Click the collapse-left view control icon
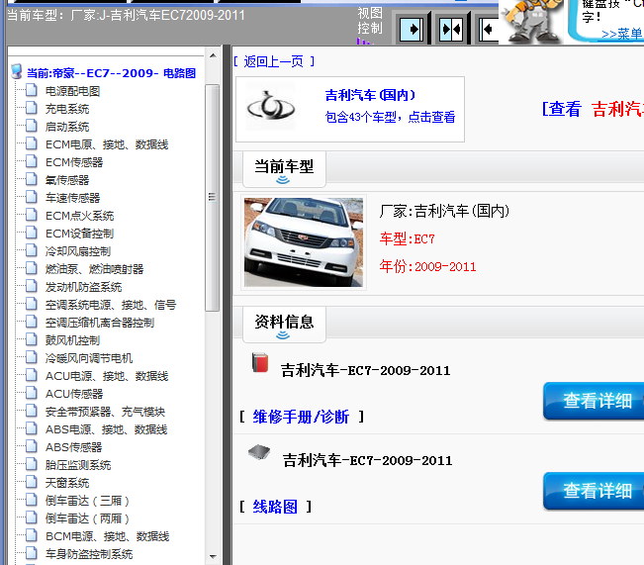Screen dimensions: 644x565 [489, 30]
